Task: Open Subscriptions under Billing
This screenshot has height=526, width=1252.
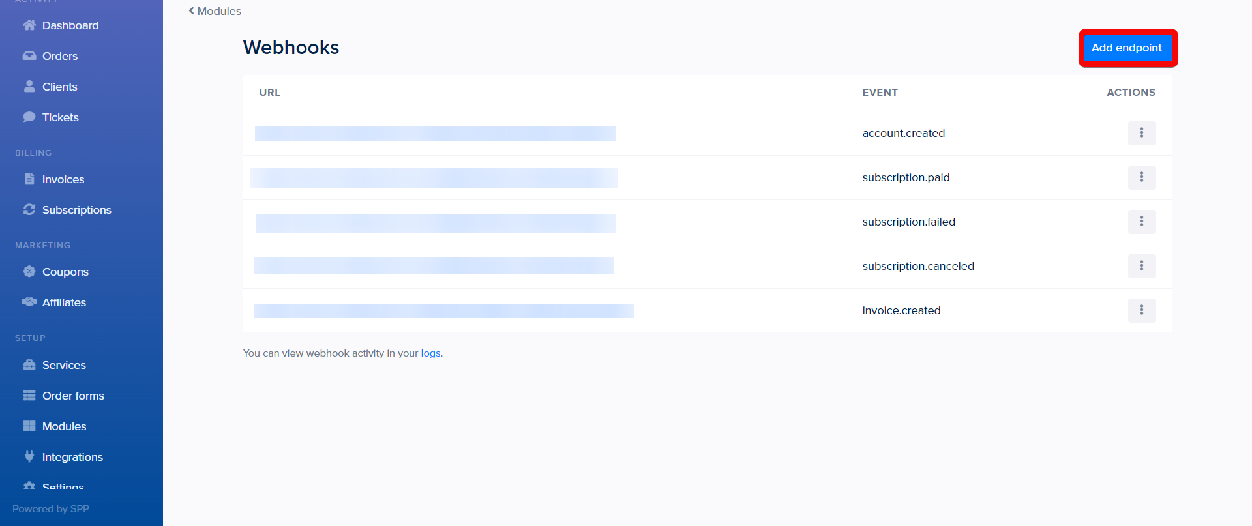Action: pyautogui.click(x=77, y=210)
